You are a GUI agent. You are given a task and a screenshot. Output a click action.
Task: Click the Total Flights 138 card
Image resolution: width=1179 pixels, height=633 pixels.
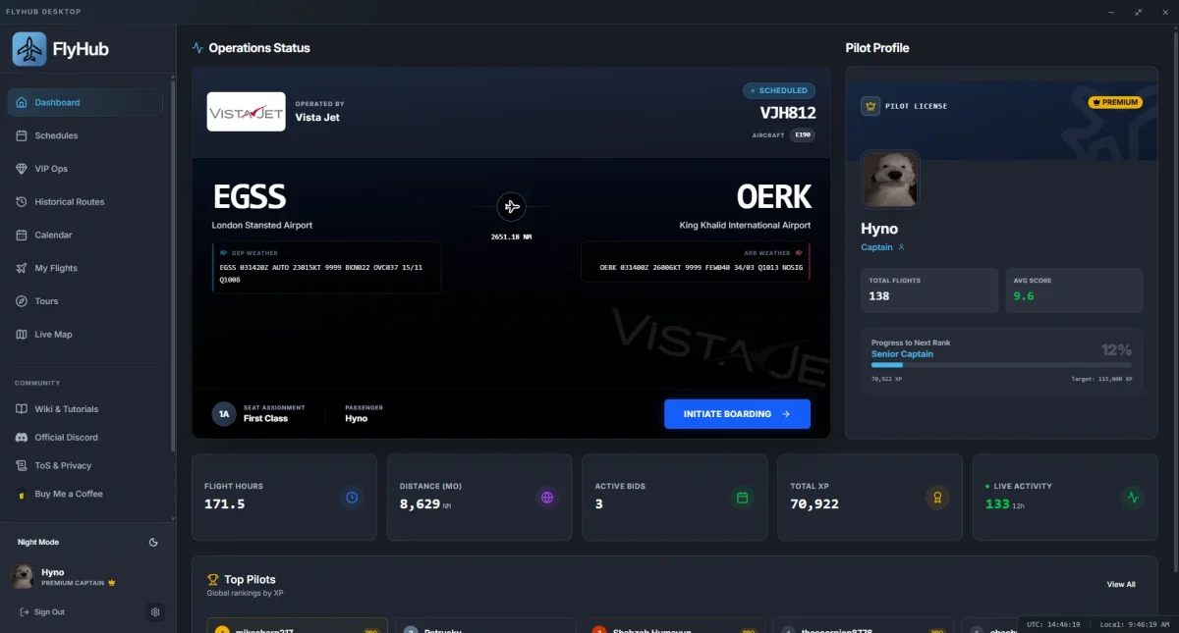click(929, 290)
